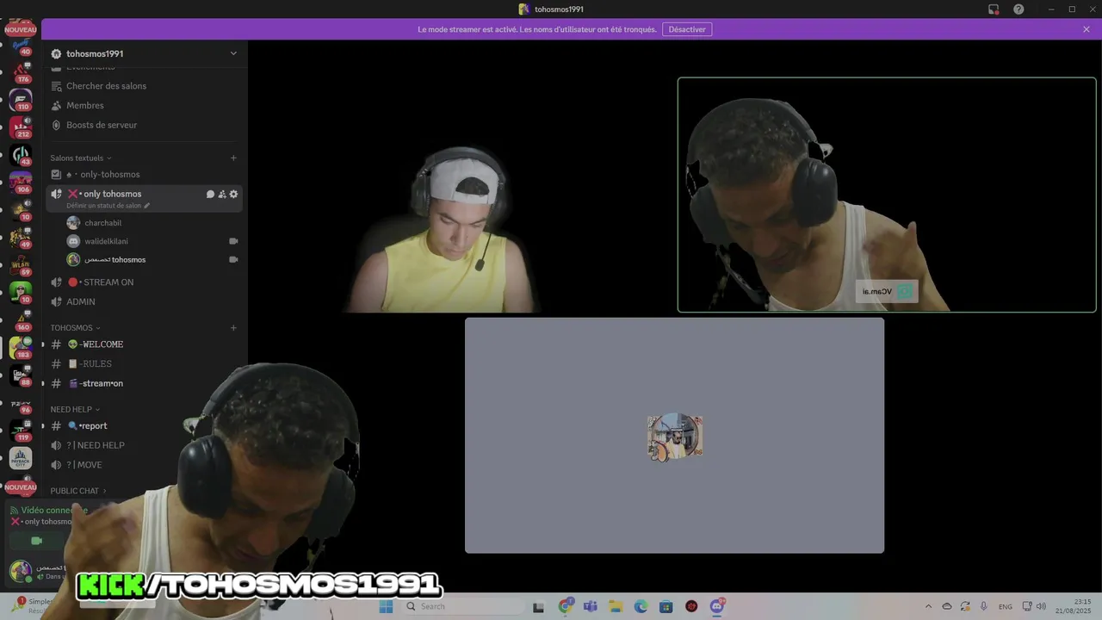
Task: Open the server with 176 badge
Action: click(21, 71)
